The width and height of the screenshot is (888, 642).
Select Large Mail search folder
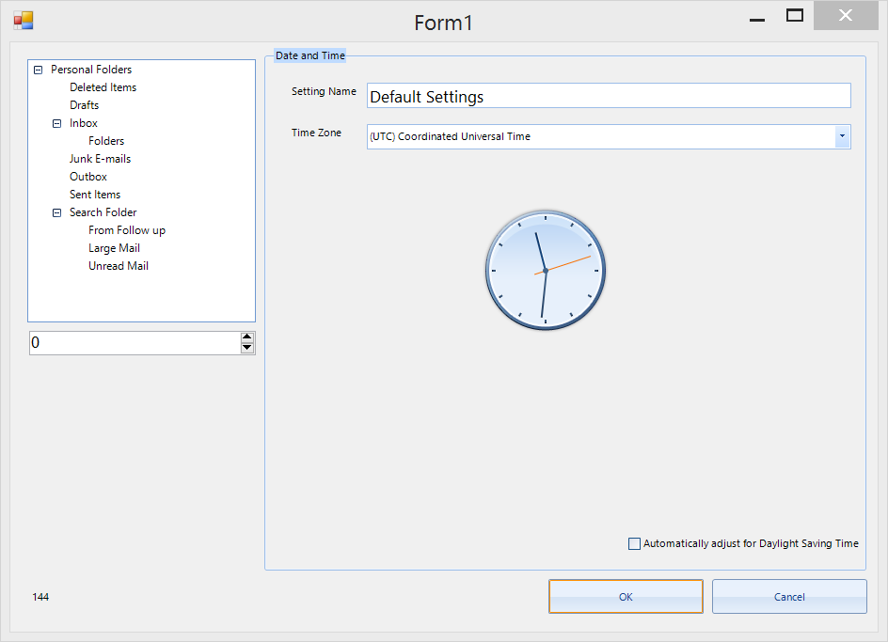(114, 248)
